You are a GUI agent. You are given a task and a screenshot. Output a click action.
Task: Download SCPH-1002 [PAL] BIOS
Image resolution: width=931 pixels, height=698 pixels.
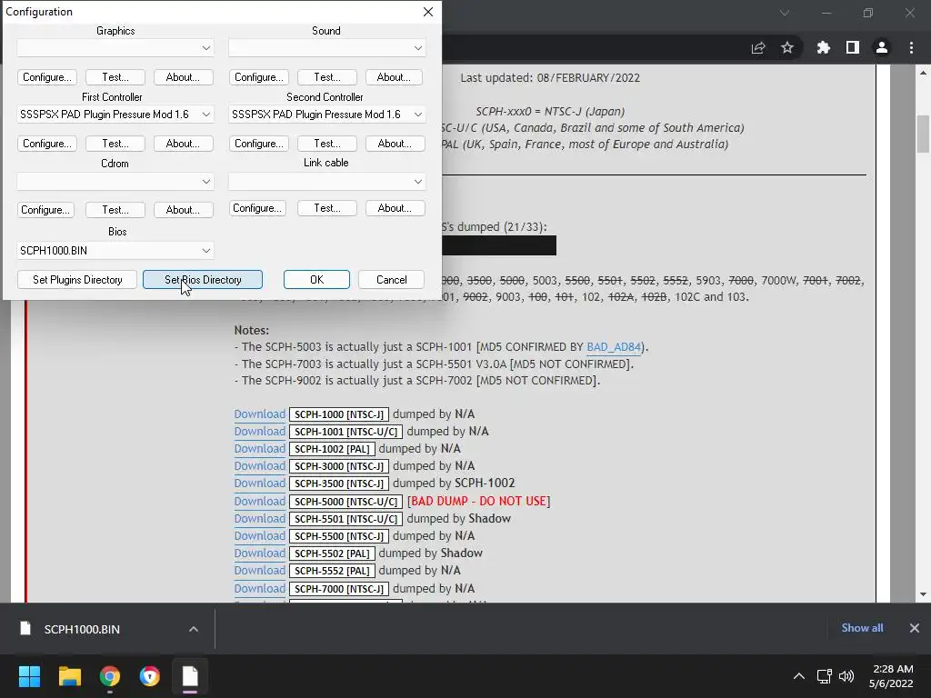coord(259,448)
